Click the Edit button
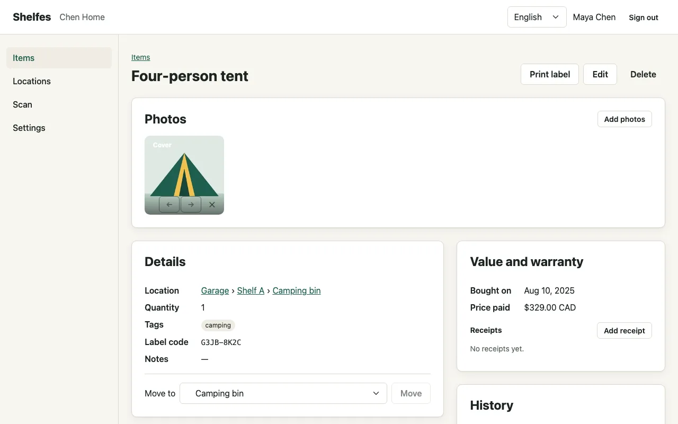The height and width of the screenshot is (424, 678). [600, 74]
